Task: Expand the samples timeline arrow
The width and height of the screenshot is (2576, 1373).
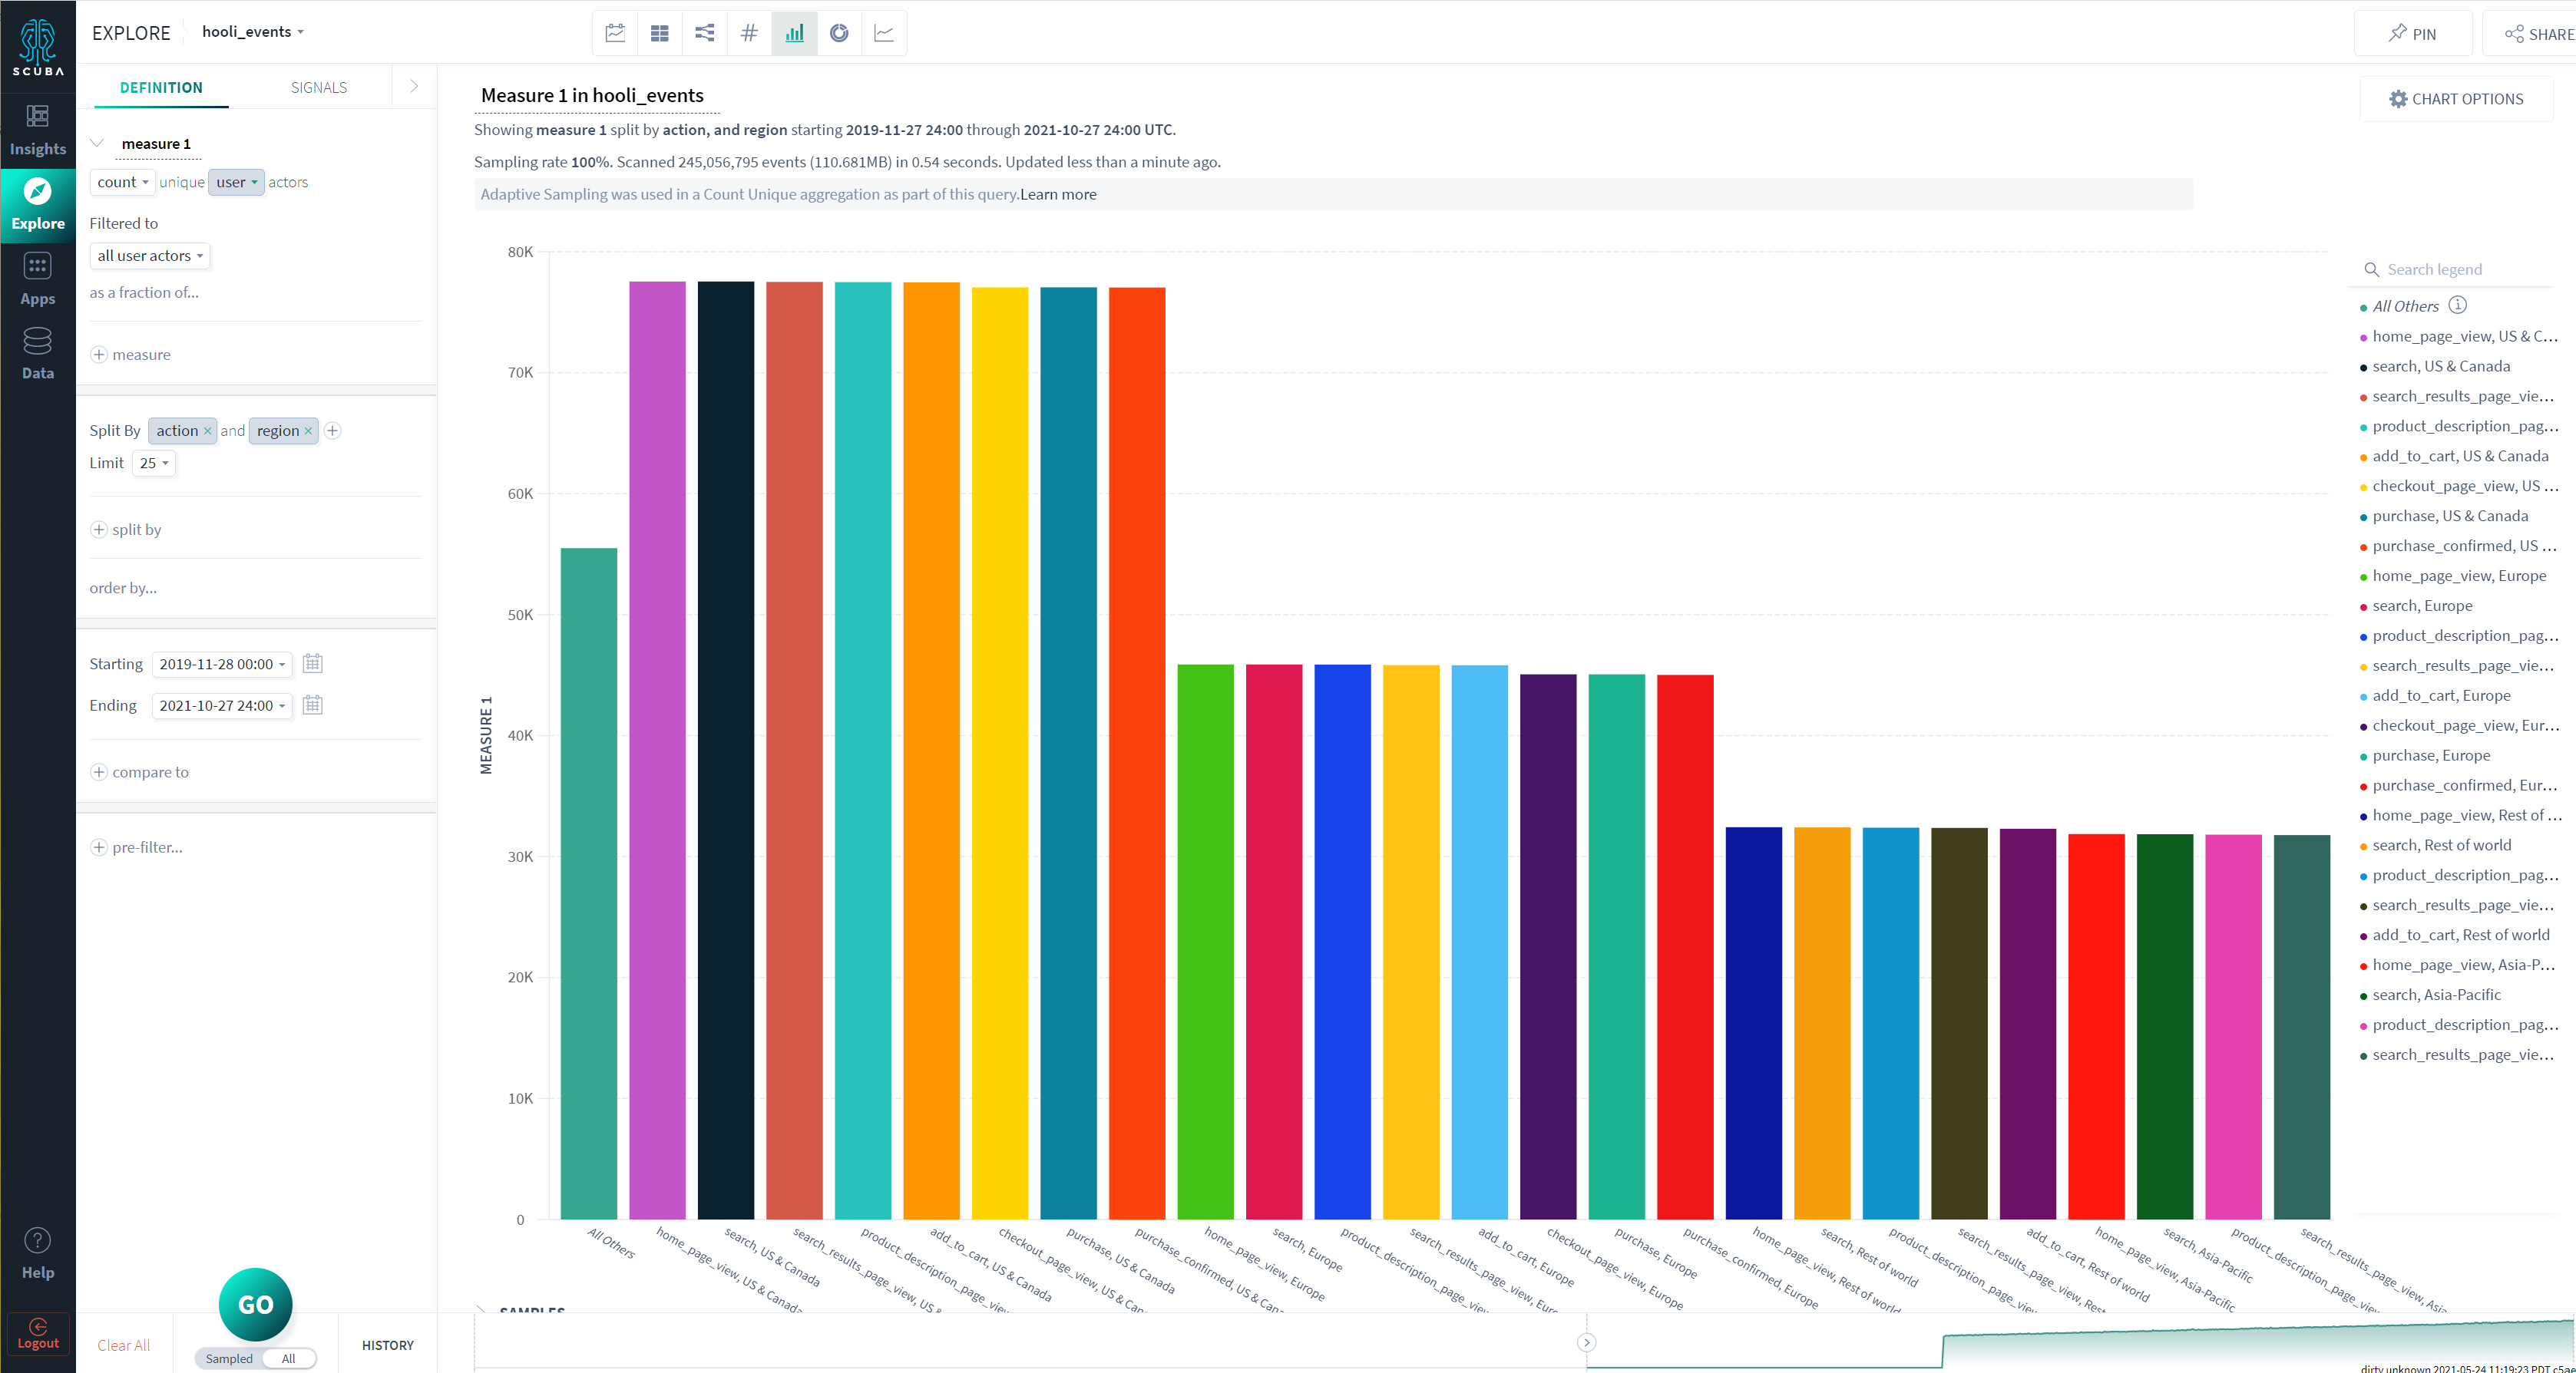Action: (x=1587, y=1343)
